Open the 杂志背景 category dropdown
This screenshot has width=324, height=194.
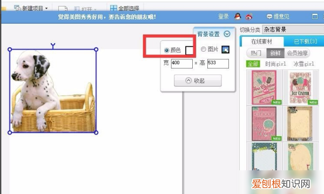[293, 30]
